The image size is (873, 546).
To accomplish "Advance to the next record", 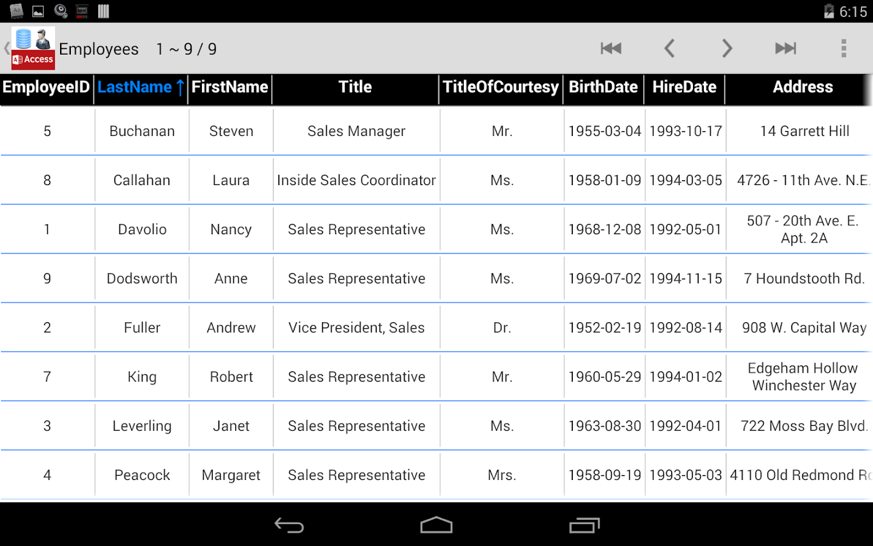I will click(727, 48).
